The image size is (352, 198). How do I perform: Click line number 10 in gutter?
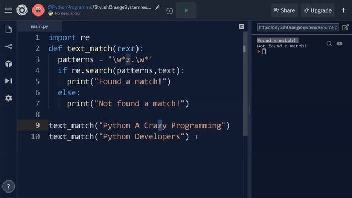coord(35,136)
